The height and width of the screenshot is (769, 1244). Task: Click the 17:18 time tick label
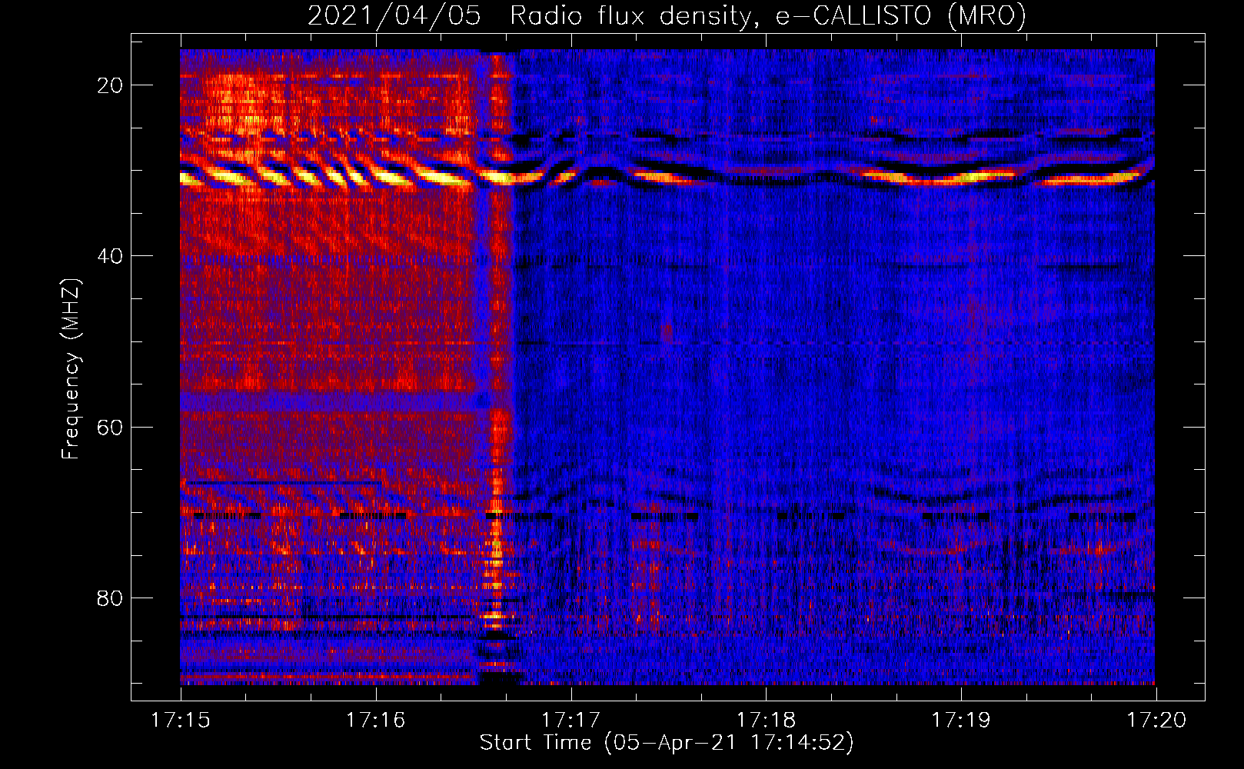point(767,721)
